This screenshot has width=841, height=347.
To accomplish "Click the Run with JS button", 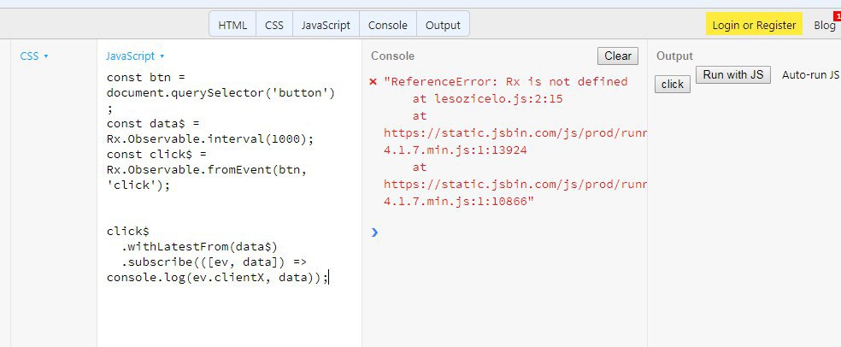I will pyautogui.click(x=733, y=74).
